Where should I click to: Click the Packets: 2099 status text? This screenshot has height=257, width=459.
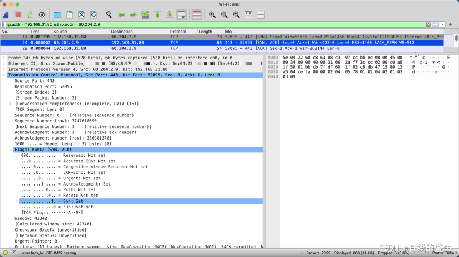click(318, 253)
